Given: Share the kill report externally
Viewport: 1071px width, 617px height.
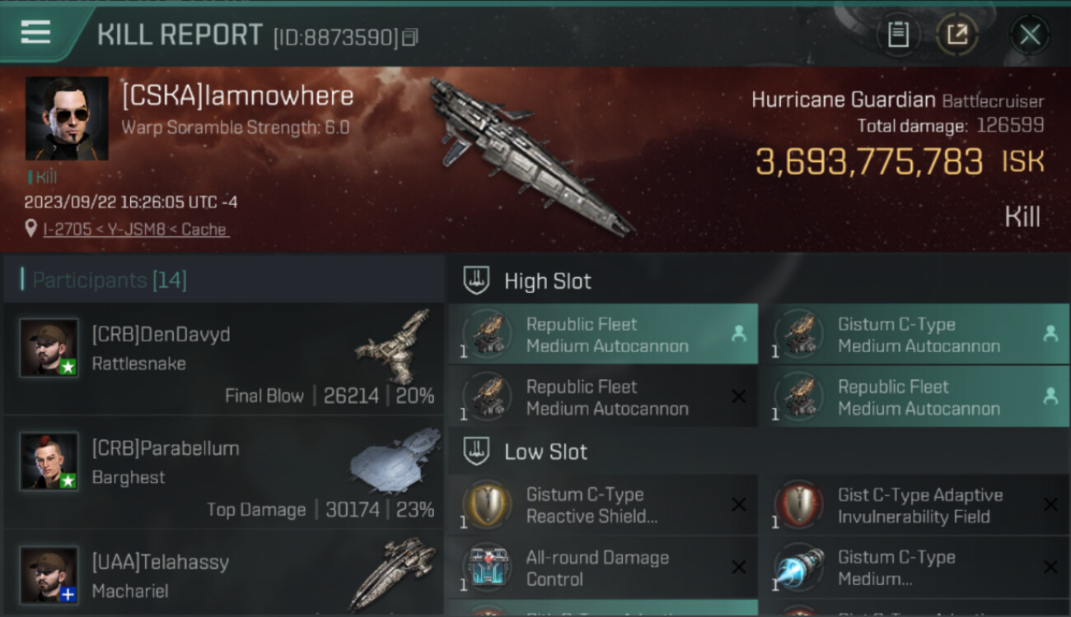Looking at the screenshot, I should (957, 35).
